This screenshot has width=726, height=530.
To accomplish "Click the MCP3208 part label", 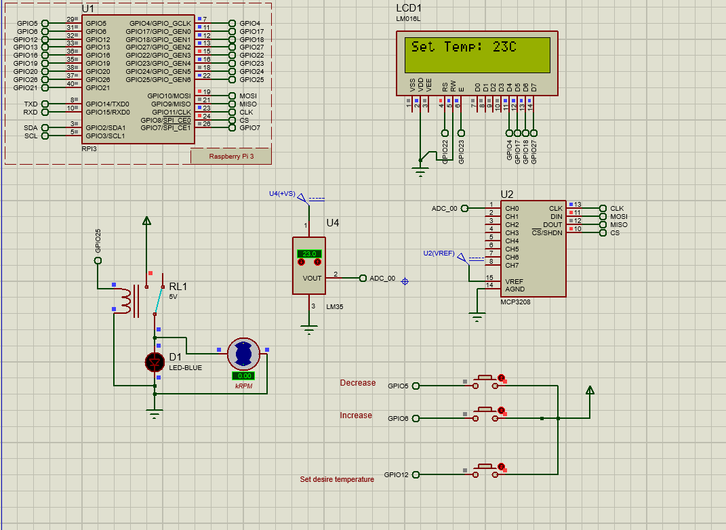I will click(x=515, y=302).
